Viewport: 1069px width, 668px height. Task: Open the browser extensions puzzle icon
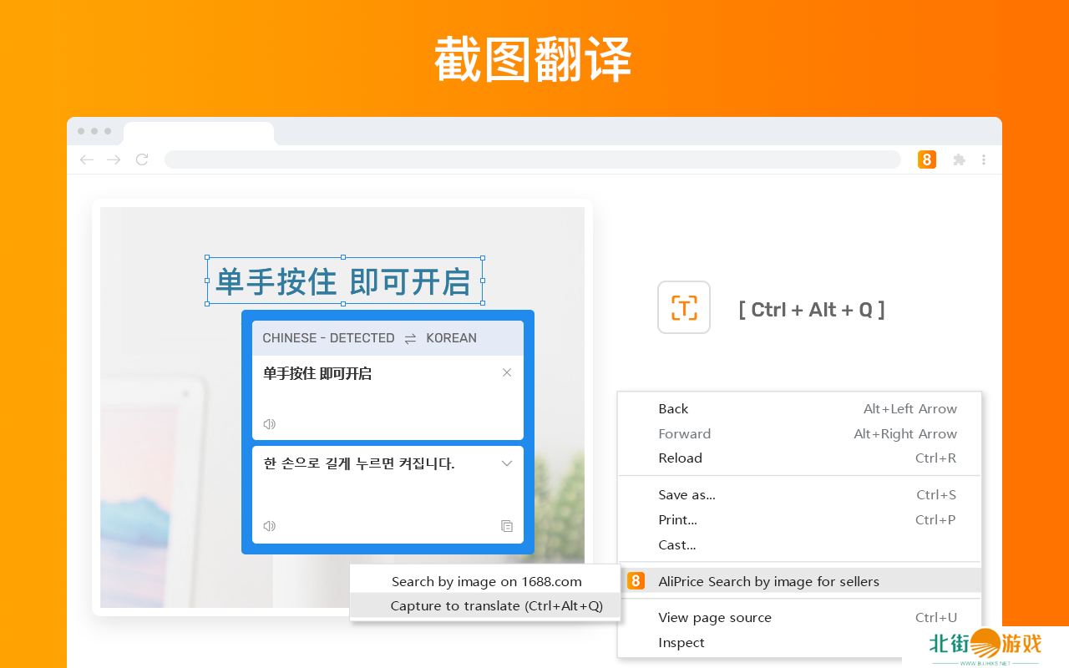point(959,159)
